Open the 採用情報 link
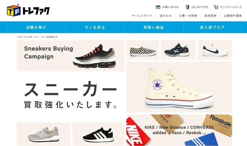 [210, 16]
